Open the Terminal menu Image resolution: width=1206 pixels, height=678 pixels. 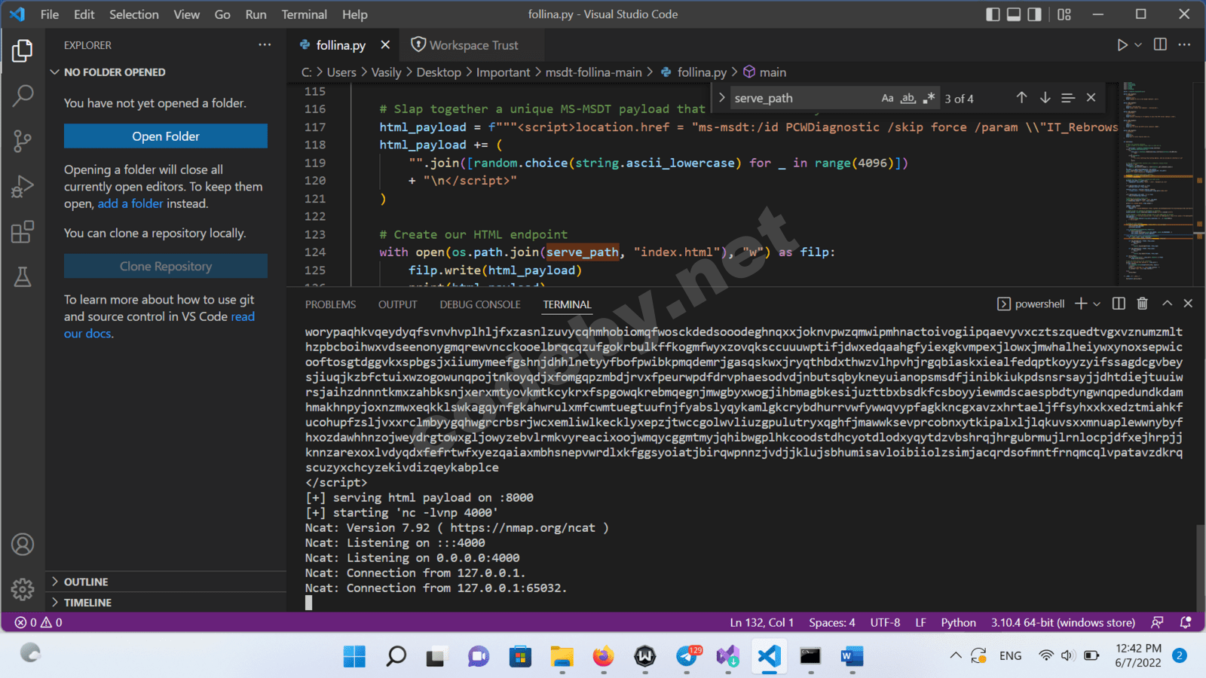point(304,14)
